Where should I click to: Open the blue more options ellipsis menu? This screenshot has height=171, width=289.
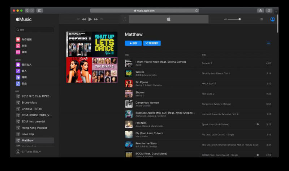tap(268, 43)
